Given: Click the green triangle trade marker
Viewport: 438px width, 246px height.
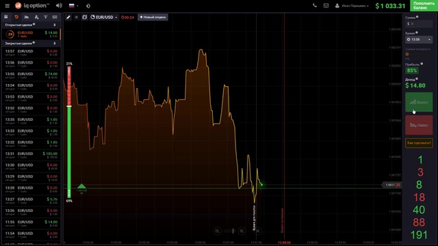Looking at the screenshot, I should pyautogui.click(x=81, y=186).
